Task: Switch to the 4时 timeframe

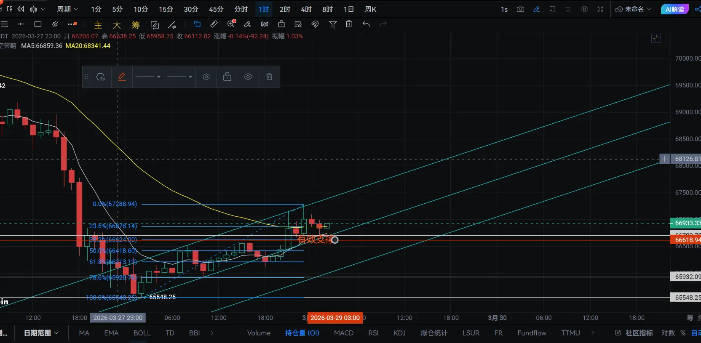Action: click(x=306, y=9)
